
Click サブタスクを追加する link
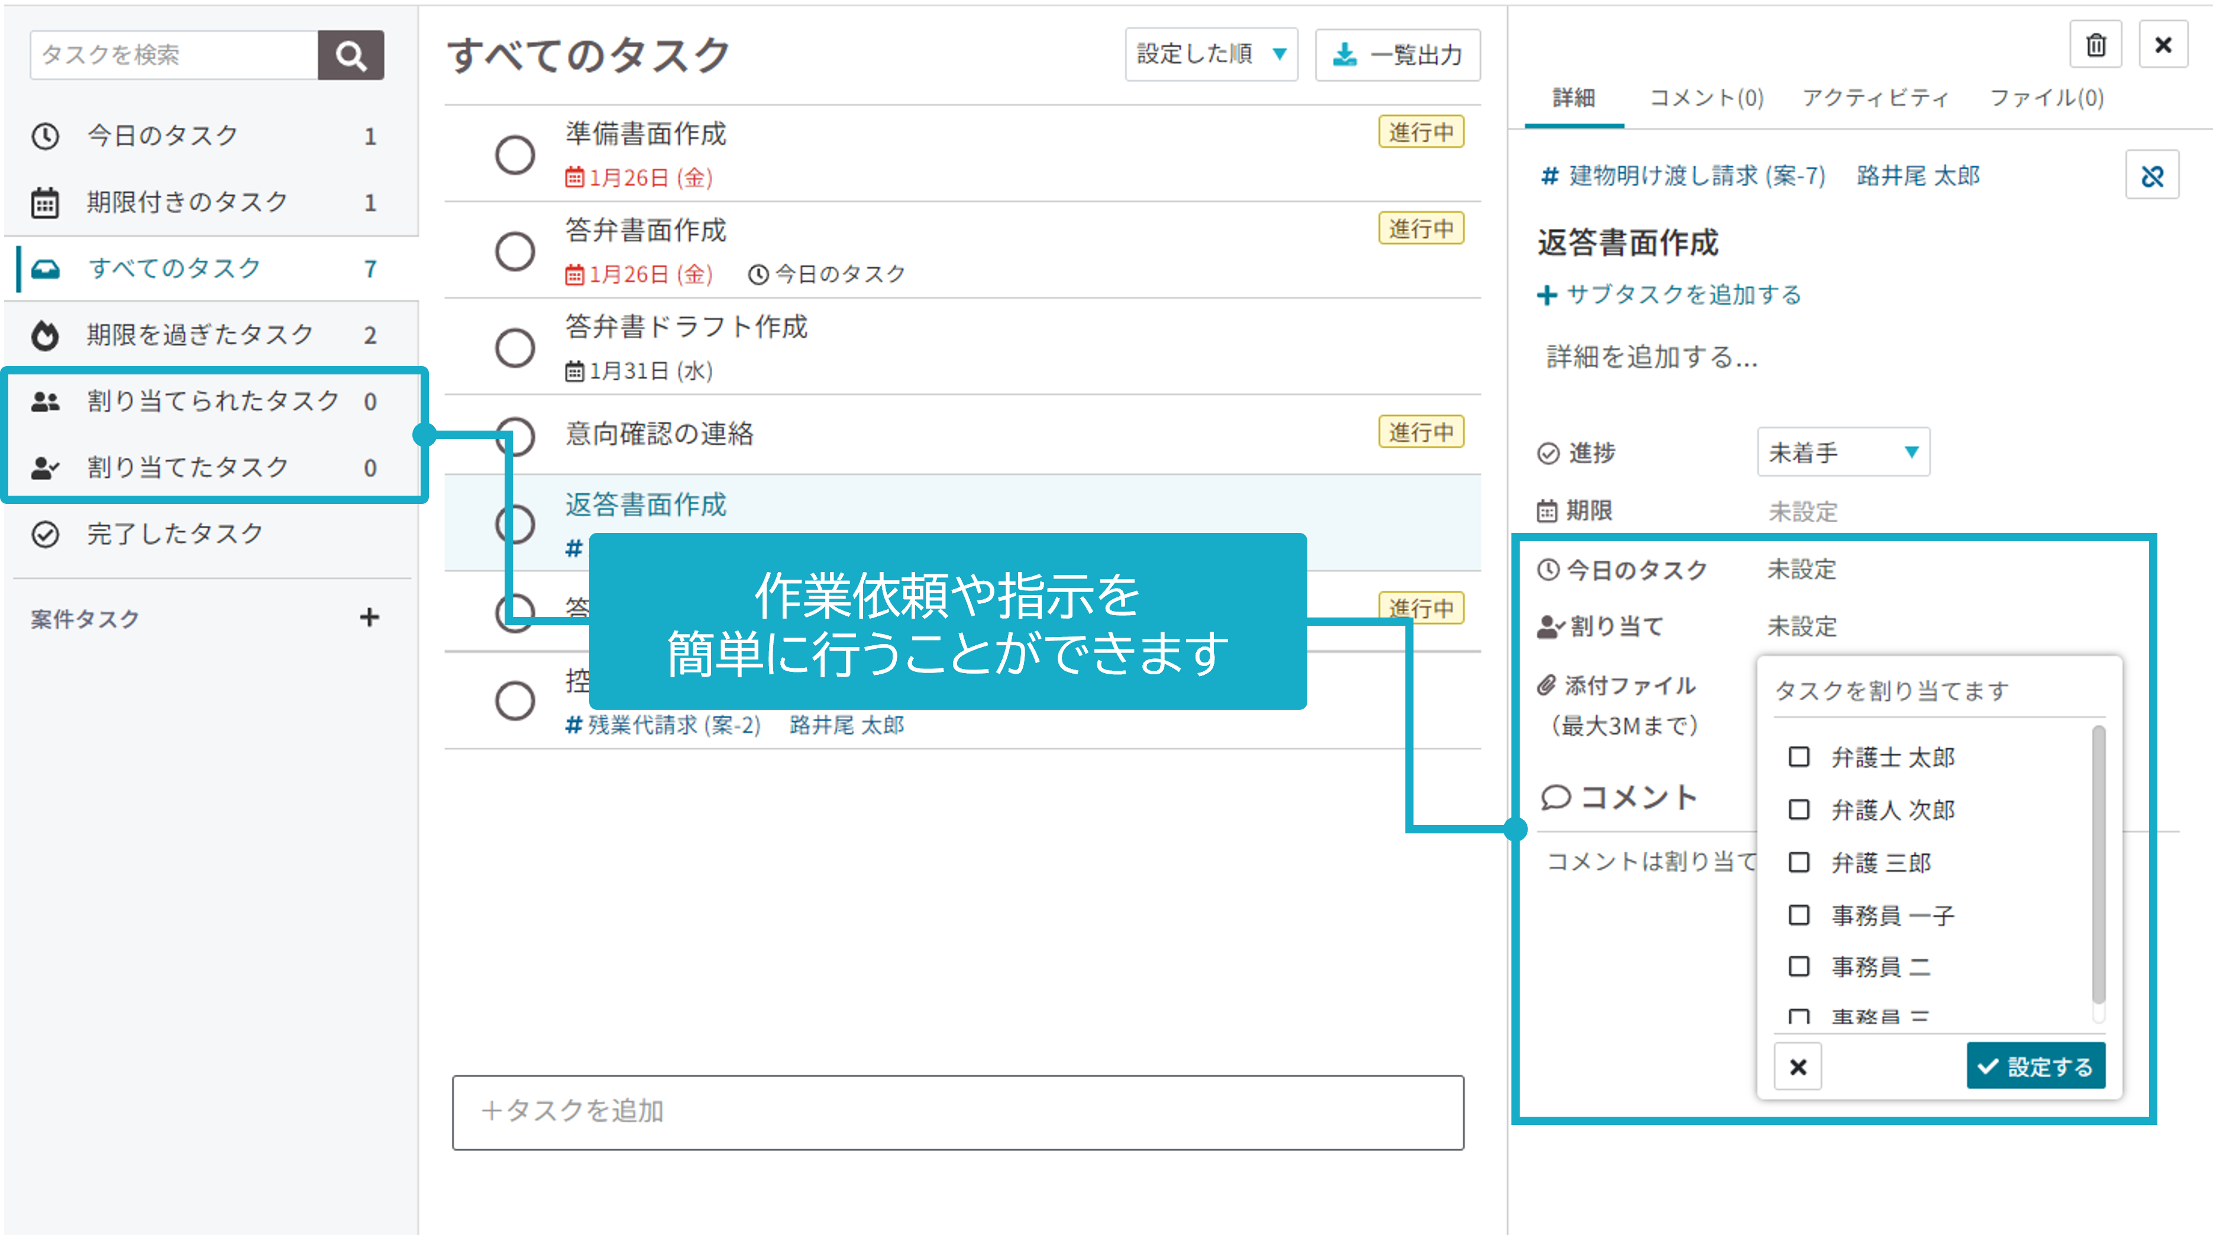pos(1669,295)
